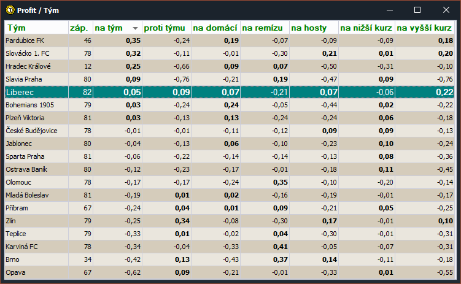Click Ostrava Baník 'na nižší kurz' value 0,11
461x284 pixels.
tap(386, 169)
